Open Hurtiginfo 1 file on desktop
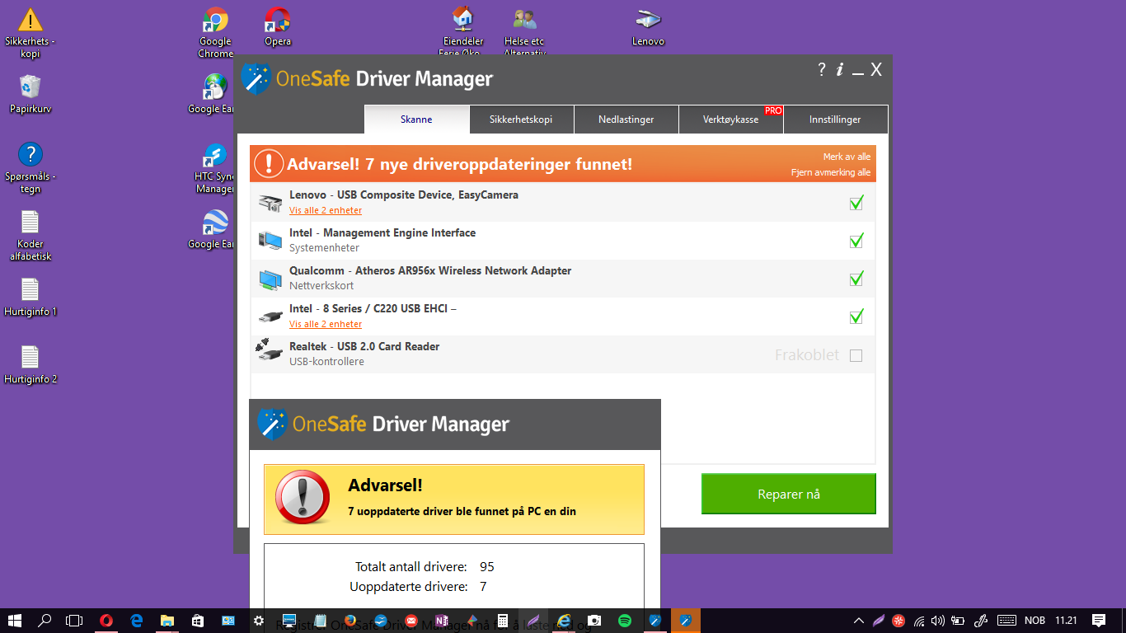This screenshot has height=633, width=1126. [x=30, y=298]
